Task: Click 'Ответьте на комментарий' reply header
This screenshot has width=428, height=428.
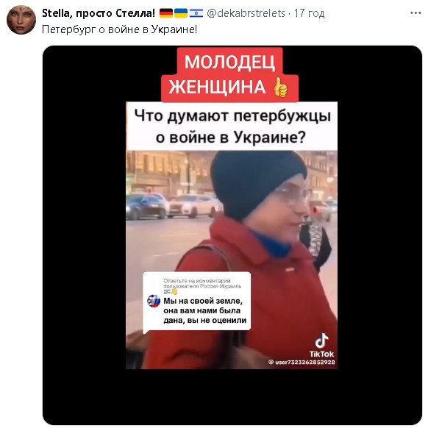Action: (x=197, y=281)
